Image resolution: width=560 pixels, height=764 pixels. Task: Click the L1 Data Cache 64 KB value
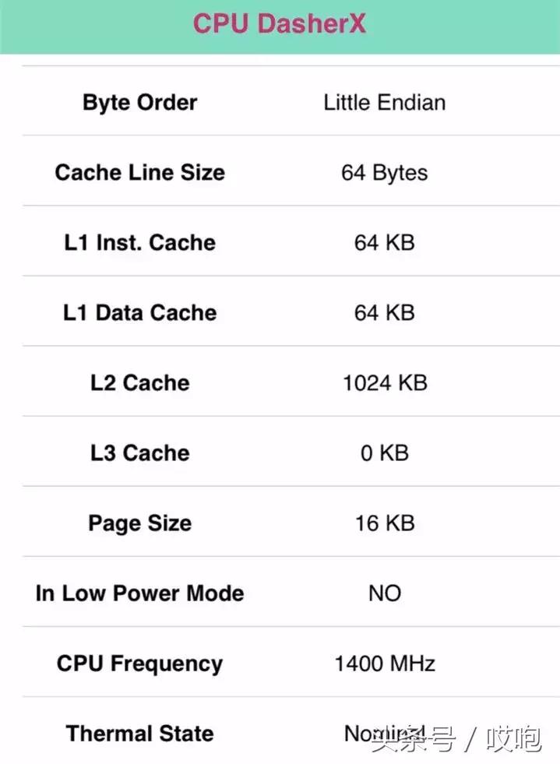point(385,313)
